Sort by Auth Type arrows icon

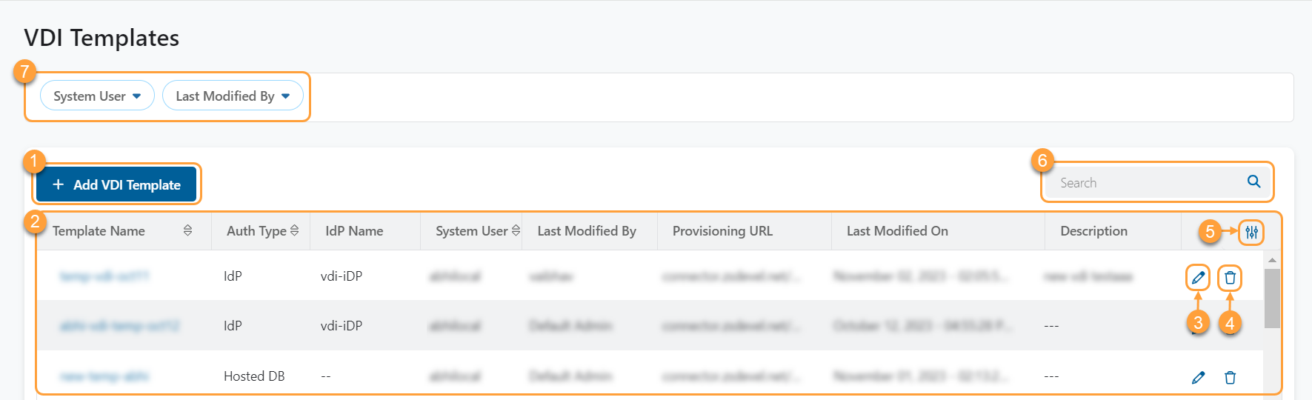click(x=295, y=231)
